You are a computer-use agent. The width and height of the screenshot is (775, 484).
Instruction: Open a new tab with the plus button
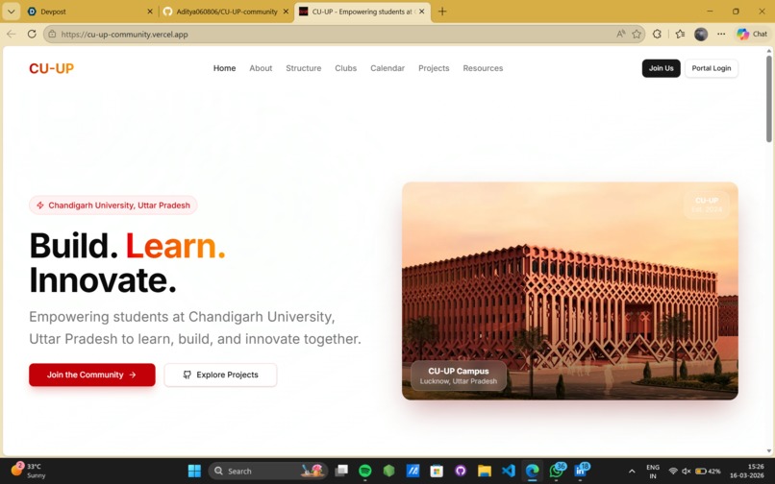tap(442, 12)
